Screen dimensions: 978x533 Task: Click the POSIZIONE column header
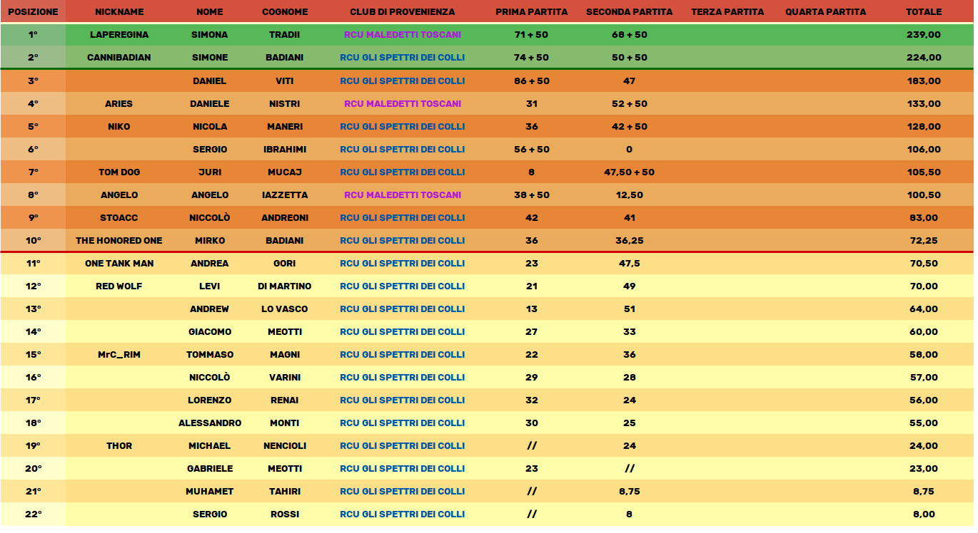(x=33, y=12)
